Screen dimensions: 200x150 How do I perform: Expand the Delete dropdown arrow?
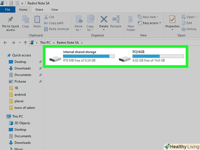(x=104, y=30)
